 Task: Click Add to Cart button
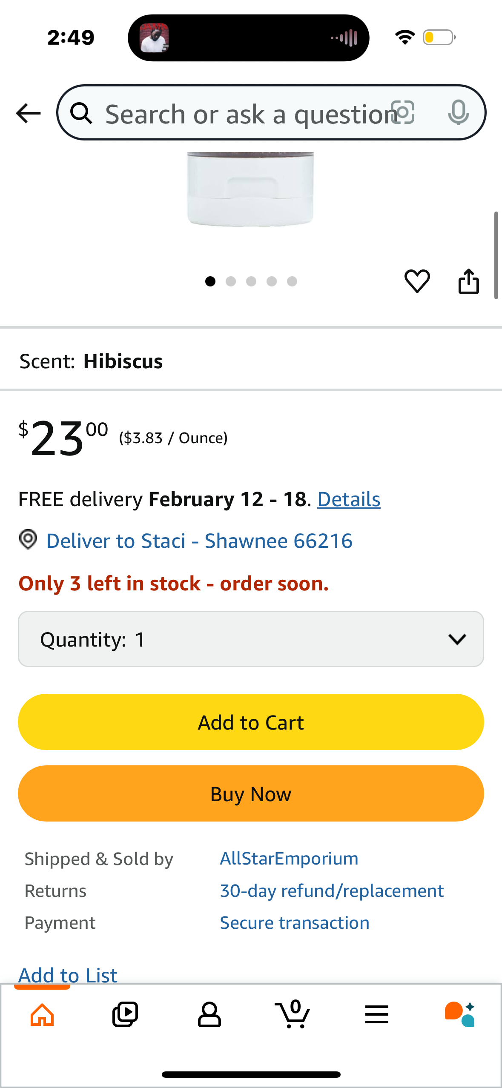tap(251, 722)
